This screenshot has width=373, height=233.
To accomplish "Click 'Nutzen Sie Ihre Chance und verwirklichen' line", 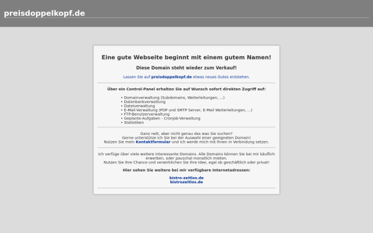I will [186, 163].
